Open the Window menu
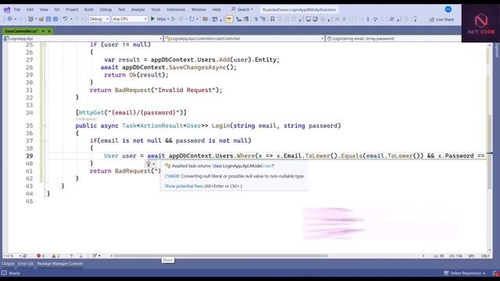This screenshot has height=281, width=500. point(198,9)
